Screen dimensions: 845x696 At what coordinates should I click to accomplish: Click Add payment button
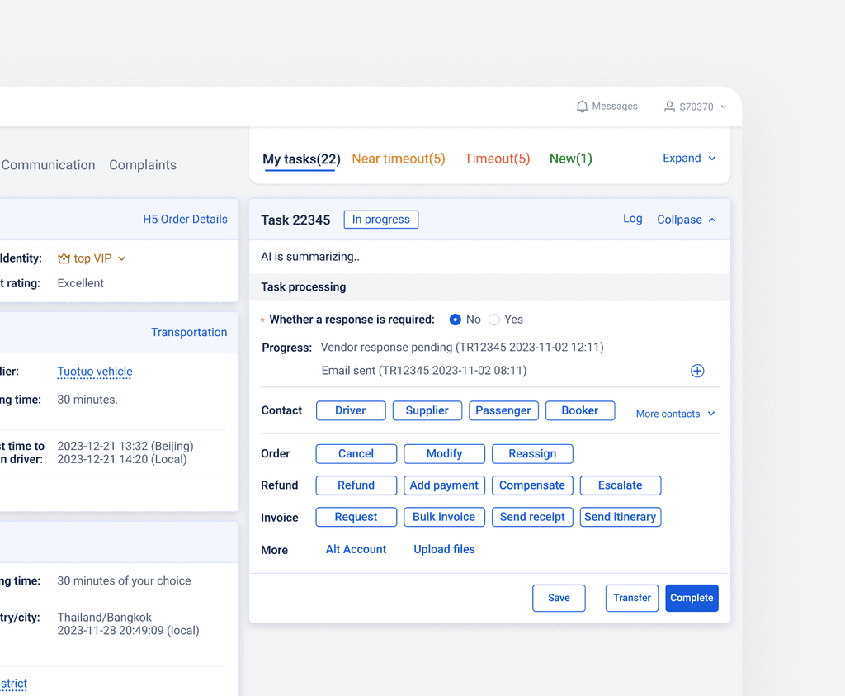coord(444,485)
